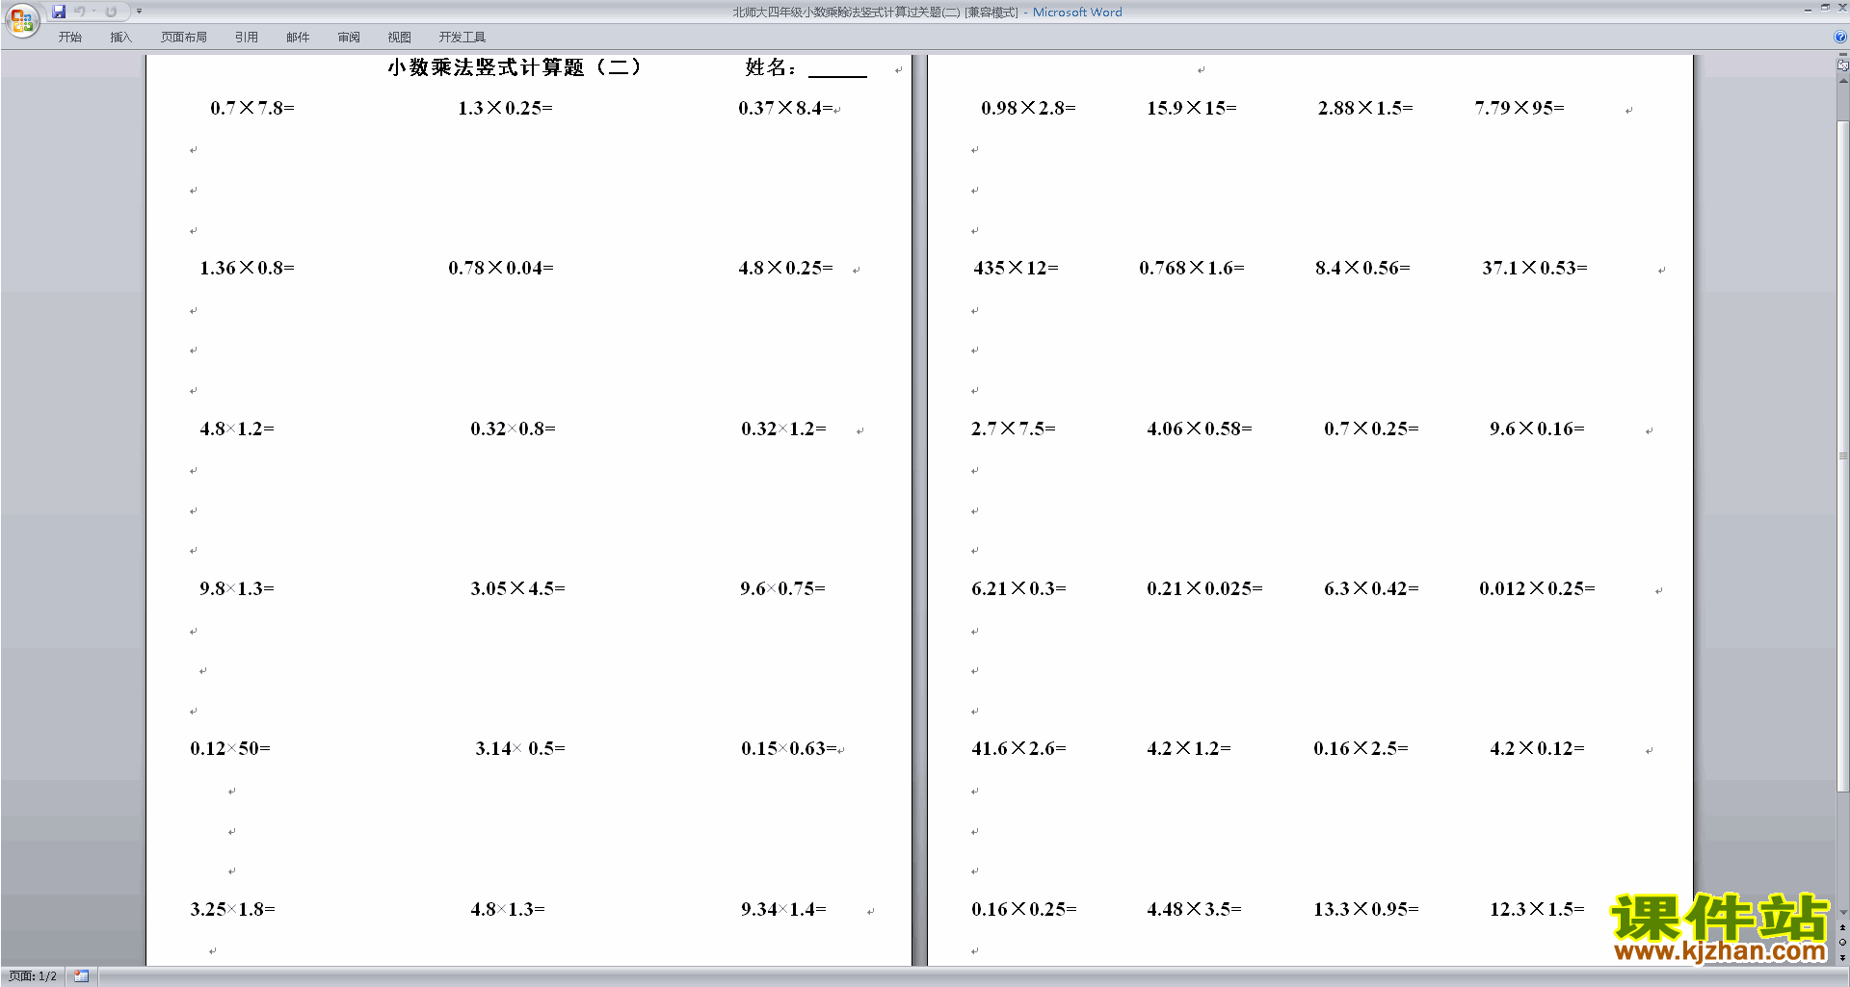This screenshot has height=987, width=1850.
Task: Click the problem 9.6×0.75=
Action: pos(782,588)
